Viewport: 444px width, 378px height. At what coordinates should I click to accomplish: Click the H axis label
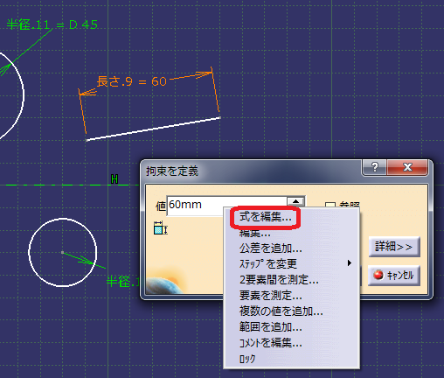click(x=114, y=178)
